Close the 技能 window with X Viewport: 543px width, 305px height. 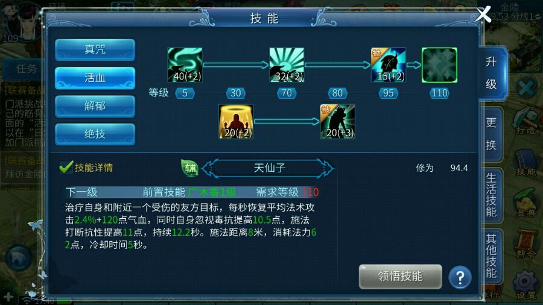pos(483,14)
